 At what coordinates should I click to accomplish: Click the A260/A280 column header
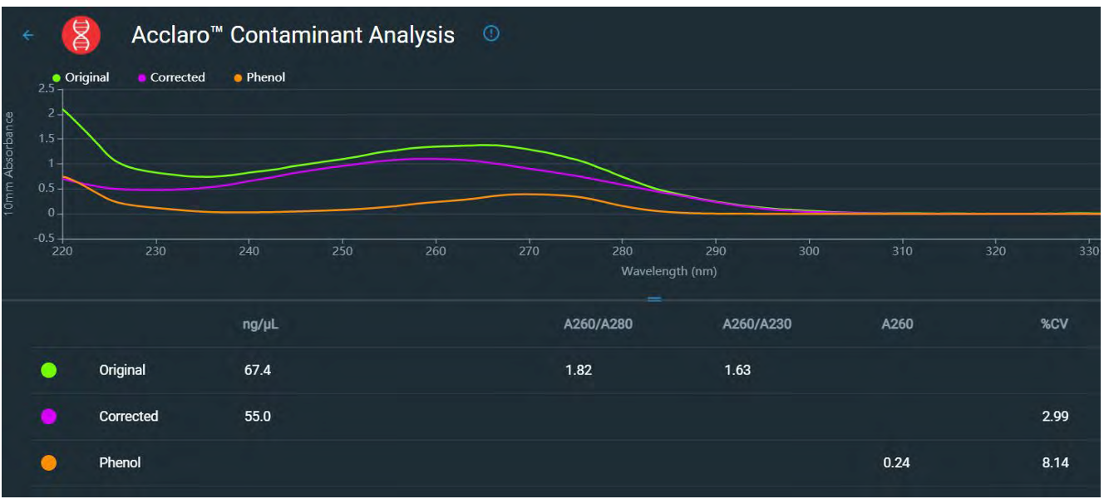598,324
